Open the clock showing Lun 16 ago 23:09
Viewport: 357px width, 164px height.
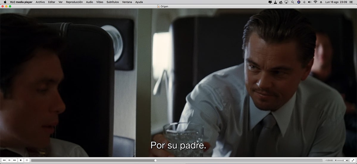point(336,2)
